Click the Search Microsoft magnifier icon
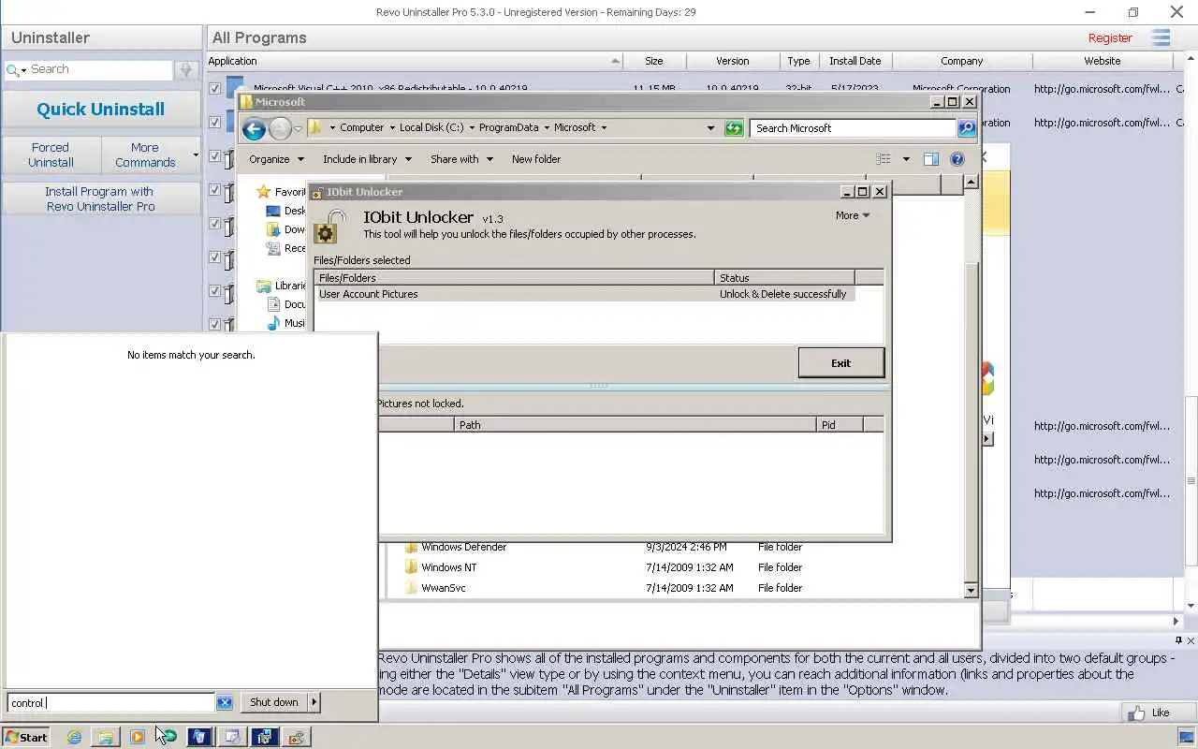The image size is (1198, 749). (x=967, y=128)
